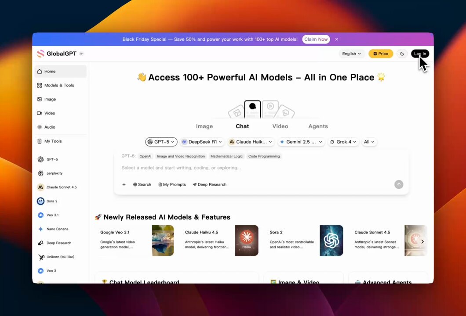466x316 pixels.
Task: Select GPT-5 icon in sidebar list
Action: click(x=41, y=159)
